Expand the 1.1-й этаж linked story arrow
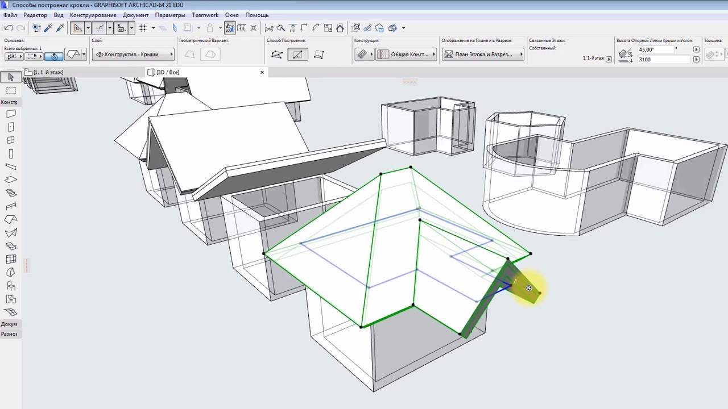The image size is (728, 409). pos(609,59)
